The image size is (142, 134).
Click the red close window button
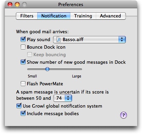pyautogui.click(x=10, y=4)
